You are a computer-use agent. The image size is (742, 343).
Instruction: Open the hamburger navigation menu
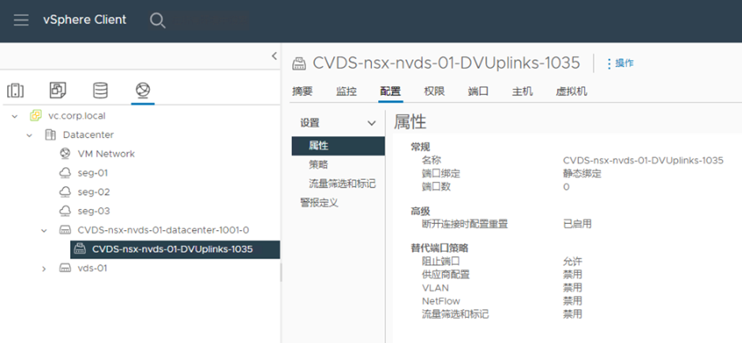pyautogui.click(x=21, y=21)
